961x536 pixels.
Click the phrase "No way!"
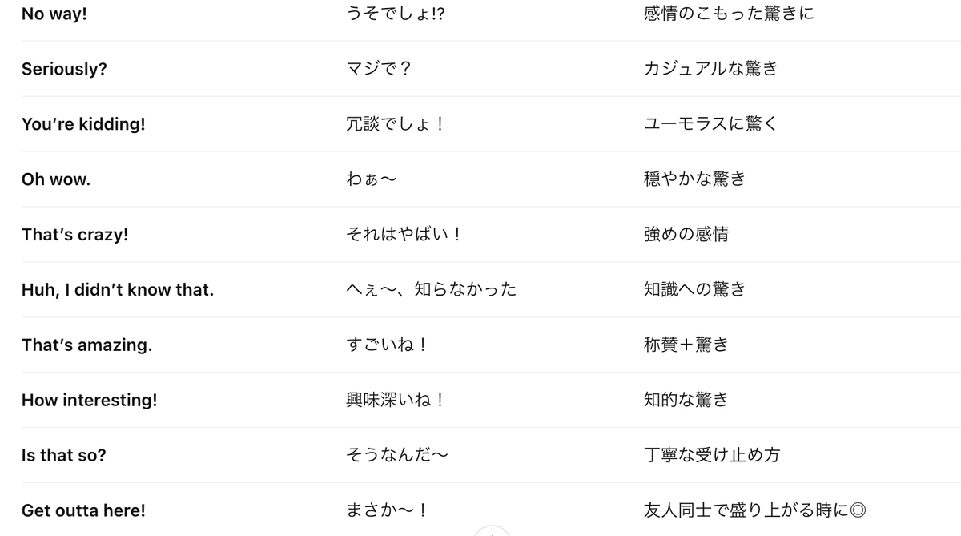click(x=54, y=14)
